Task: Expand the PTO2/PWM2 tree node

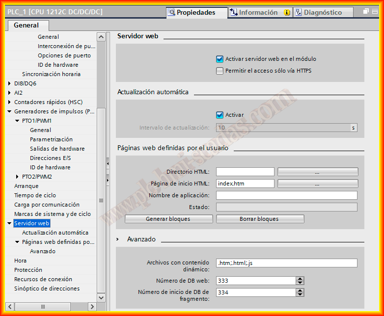Action: coord(17,177)
